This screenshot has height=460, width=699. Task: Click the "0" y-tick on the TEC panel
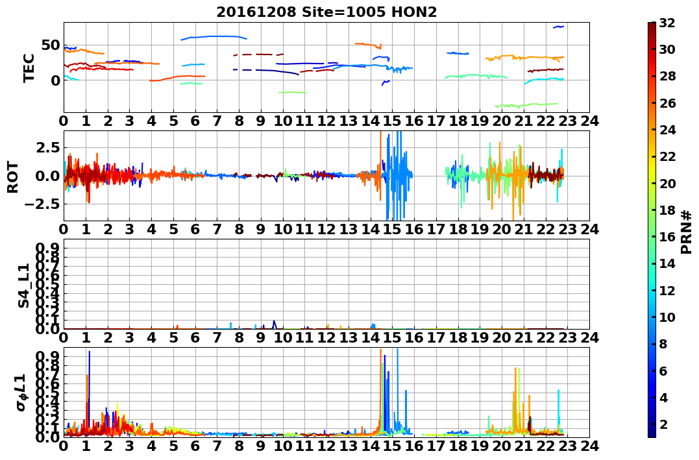click(55, 80)
